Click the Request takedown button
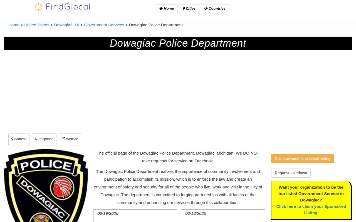 pyautogui.click(x=291, y=173)
